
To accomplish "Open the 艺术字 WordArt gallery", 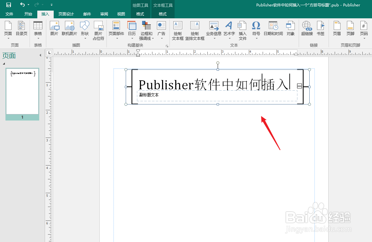I will click(x=229, y=30).
